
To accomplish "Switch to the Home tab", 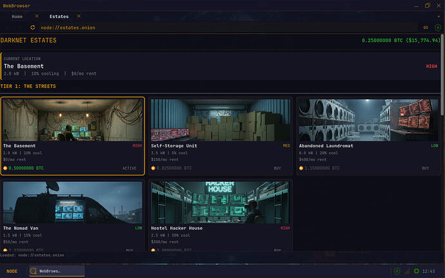I will 17,16.
